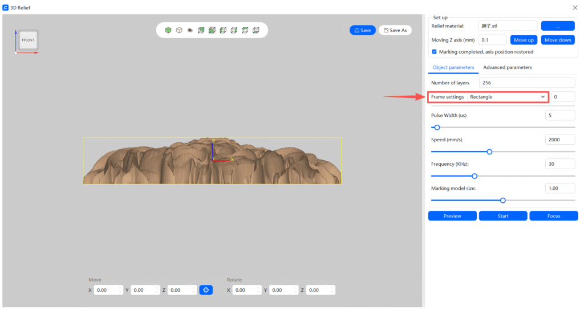Click the Save As button
Image resolution: width=584 pixels, height=310 pixels.
[x=395, y=30]
